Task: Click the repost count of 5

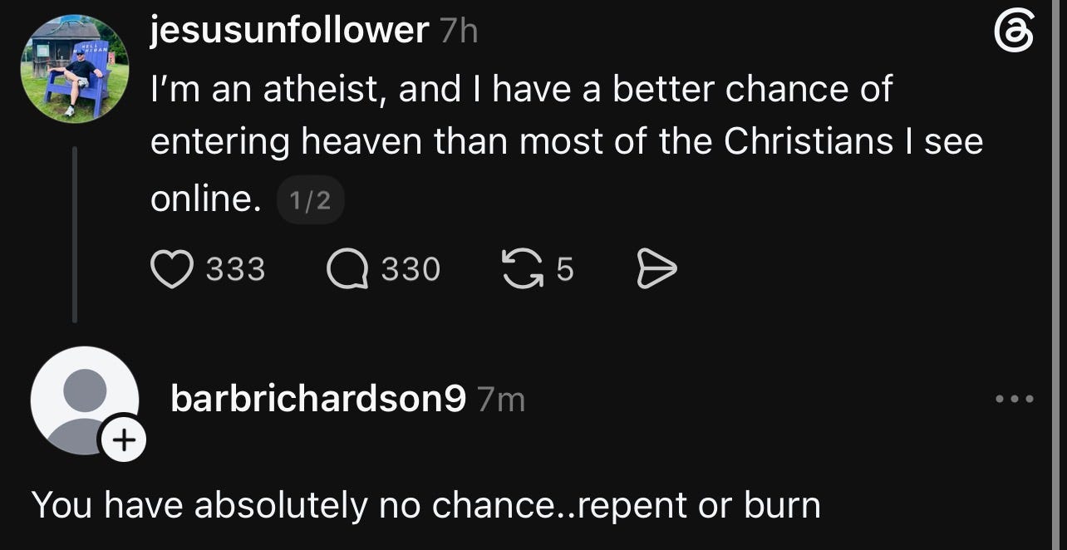Action: 565,269
